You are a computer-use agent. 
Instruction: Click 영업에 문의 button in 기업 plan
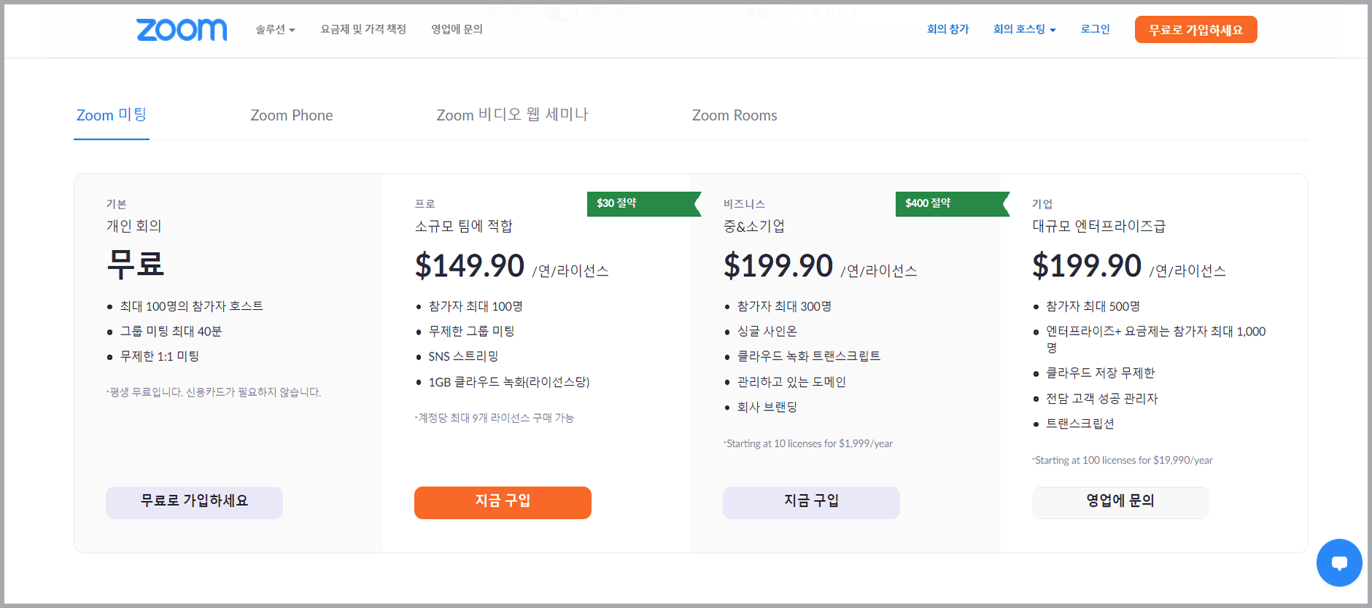(x=1120, y=502)
